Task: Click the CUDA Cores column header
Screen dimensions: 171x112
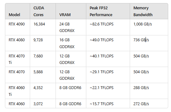Action: pos(39,11)
